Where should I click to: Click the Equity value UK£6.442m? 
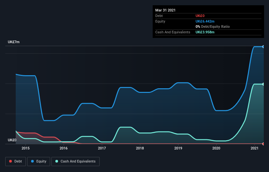click(x=205, y=21)
